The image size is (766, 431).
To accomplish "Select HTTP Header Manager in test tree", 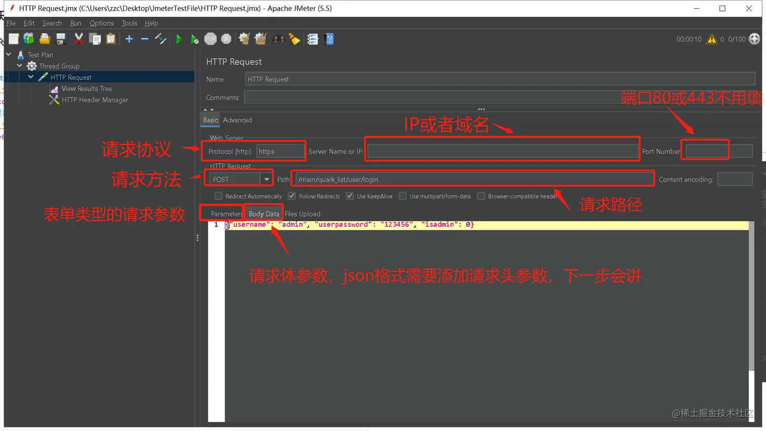I will 95,100.
